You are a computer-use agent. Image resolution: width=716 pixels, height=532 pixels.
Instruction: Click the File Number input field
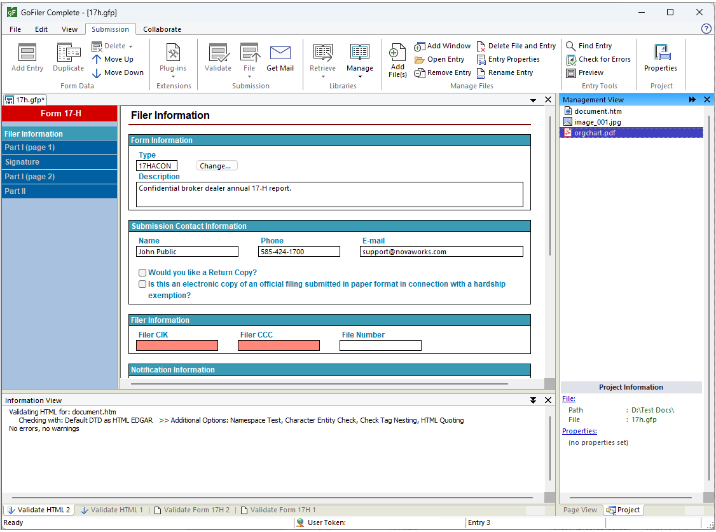pyautogui.click(x=380, y=346)
